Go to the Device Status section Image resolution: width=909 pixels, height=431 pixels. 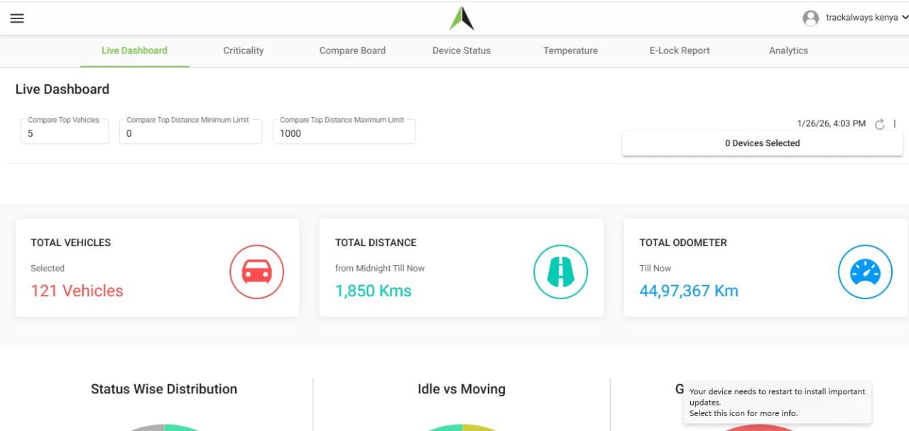461,50
